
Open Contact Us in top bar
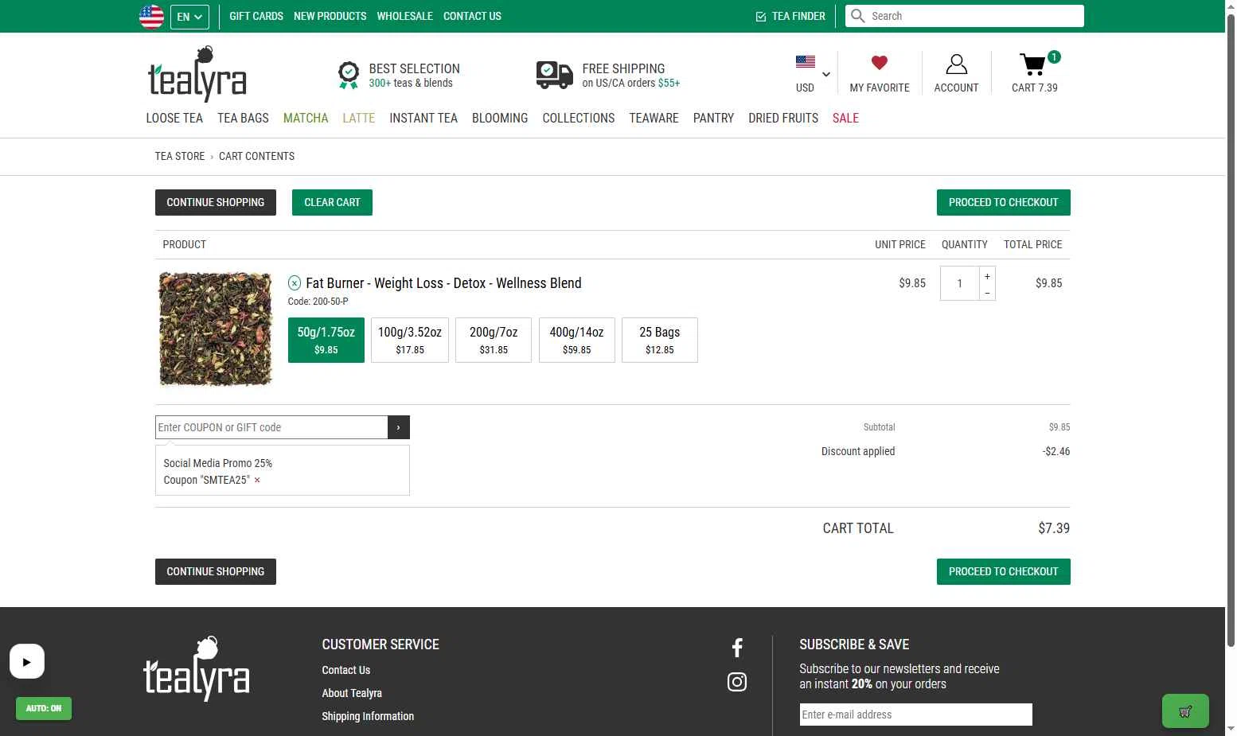pyautogui.click(x=472, y=16)
